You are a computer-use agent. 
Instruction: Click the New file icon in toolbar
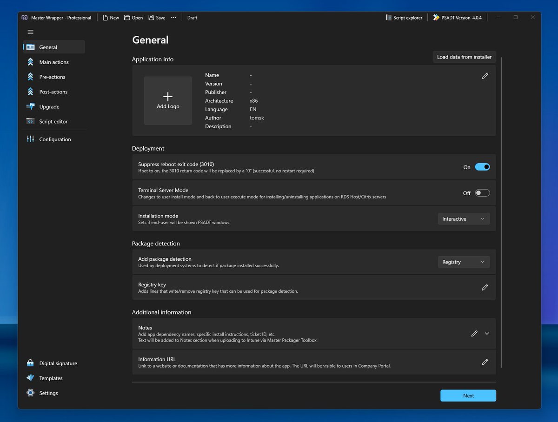105,18
